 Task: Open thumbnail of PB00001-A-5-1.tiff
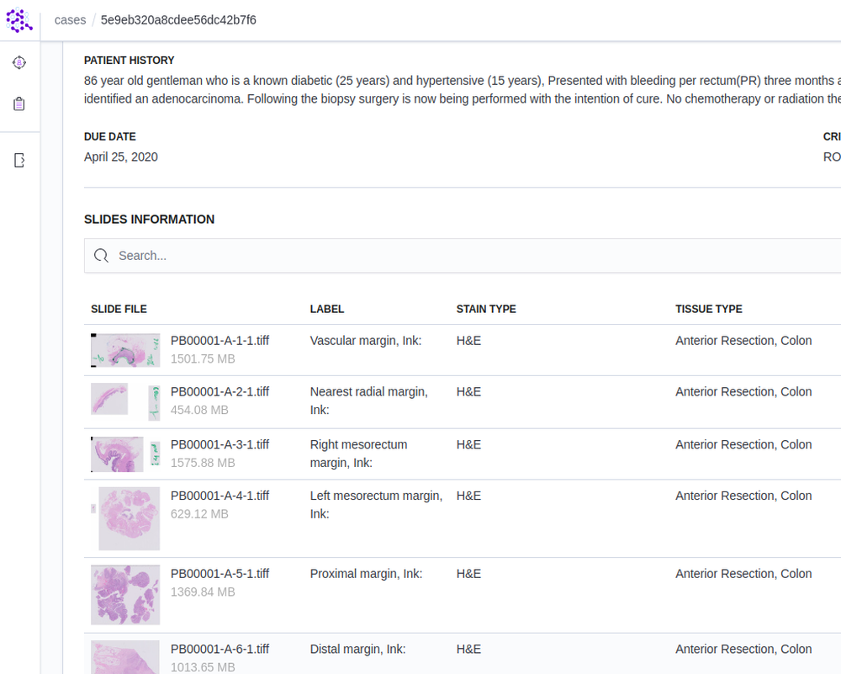tap(125, 595)
